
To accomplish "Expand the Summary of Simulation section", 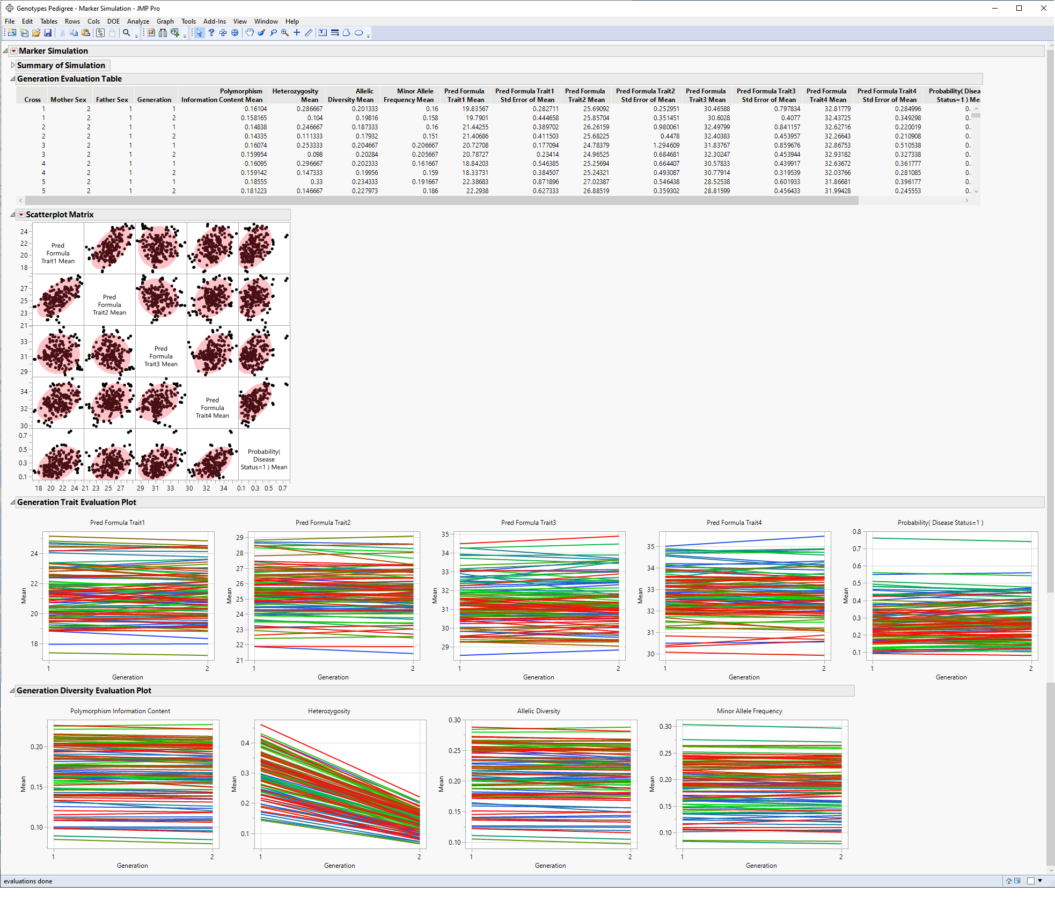I will (13, 65).
